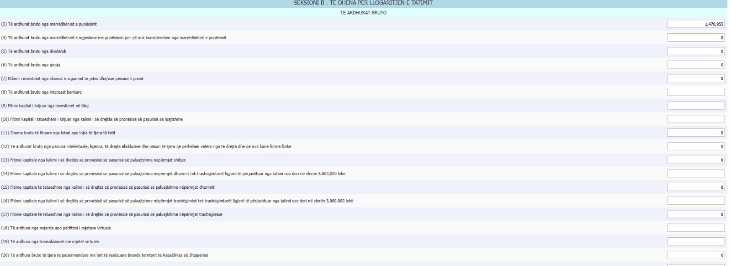Click the (13) 'nëpërmjet shitjes' input field
Image resolution: width=731 pixels, height=266 pixels.
coord(695,160)
